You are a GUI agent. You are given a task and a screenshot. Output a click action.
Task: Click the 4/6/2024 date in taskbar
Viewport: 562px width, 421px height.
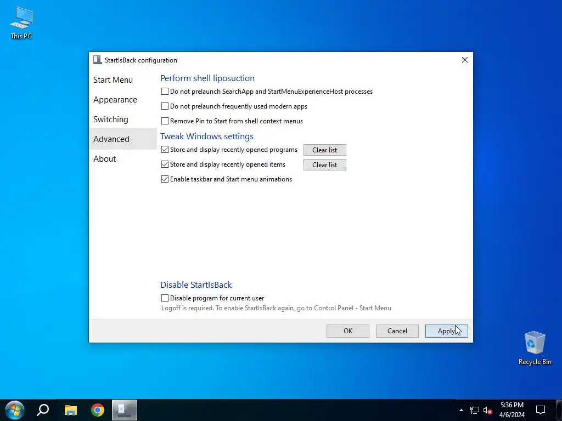pyautogui.click(x=512, y=415)
